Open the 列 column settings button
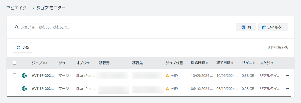This screenshot has height=103, width=301. pos(246,27)
